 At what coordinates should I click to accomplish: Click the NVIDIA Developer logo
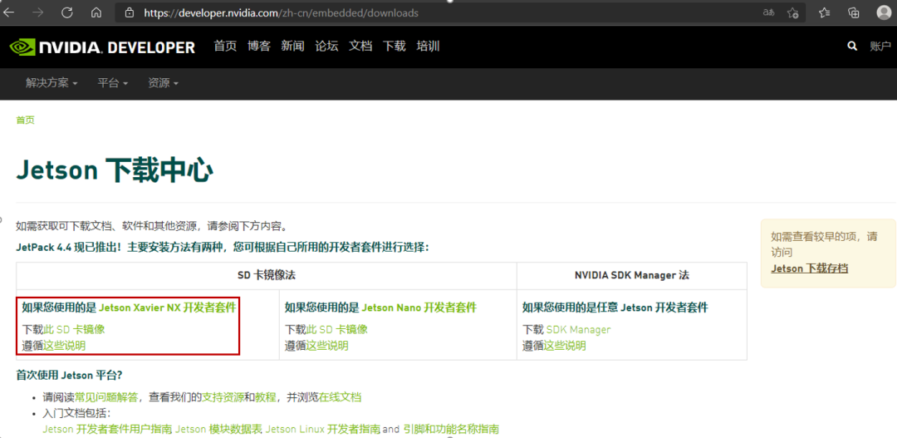coord(102,47)
